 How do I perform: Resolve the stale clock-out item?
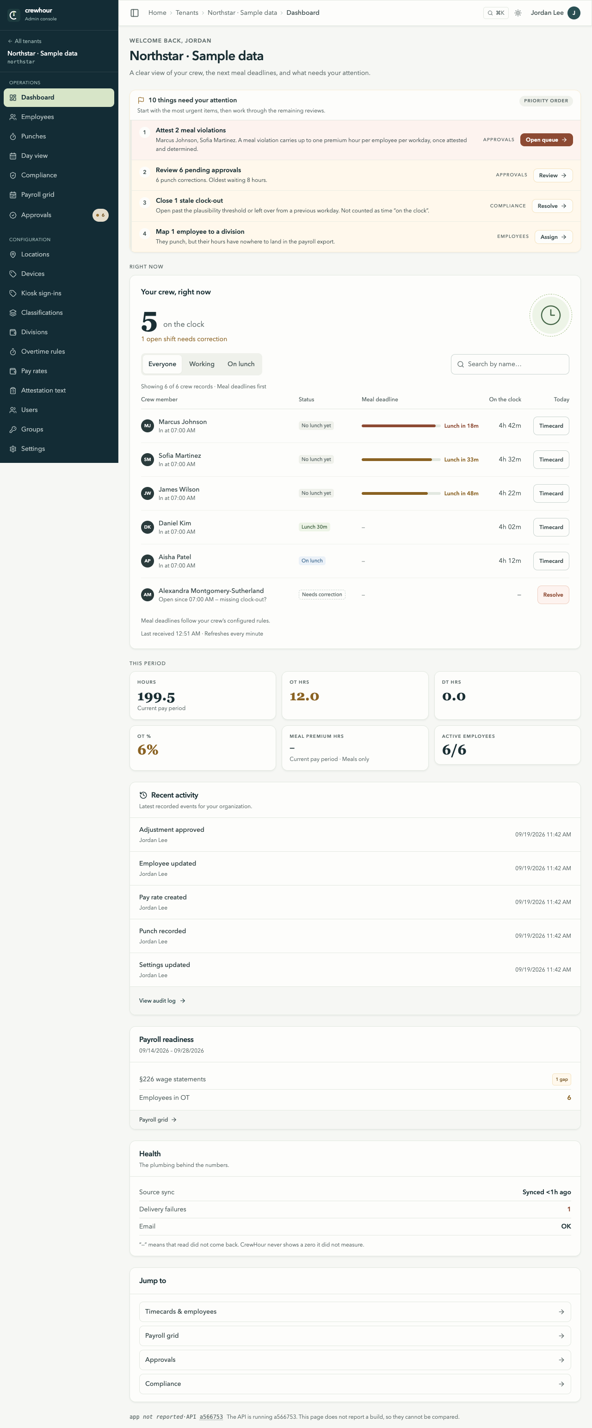pyautogui.click(x=552, y=206)
